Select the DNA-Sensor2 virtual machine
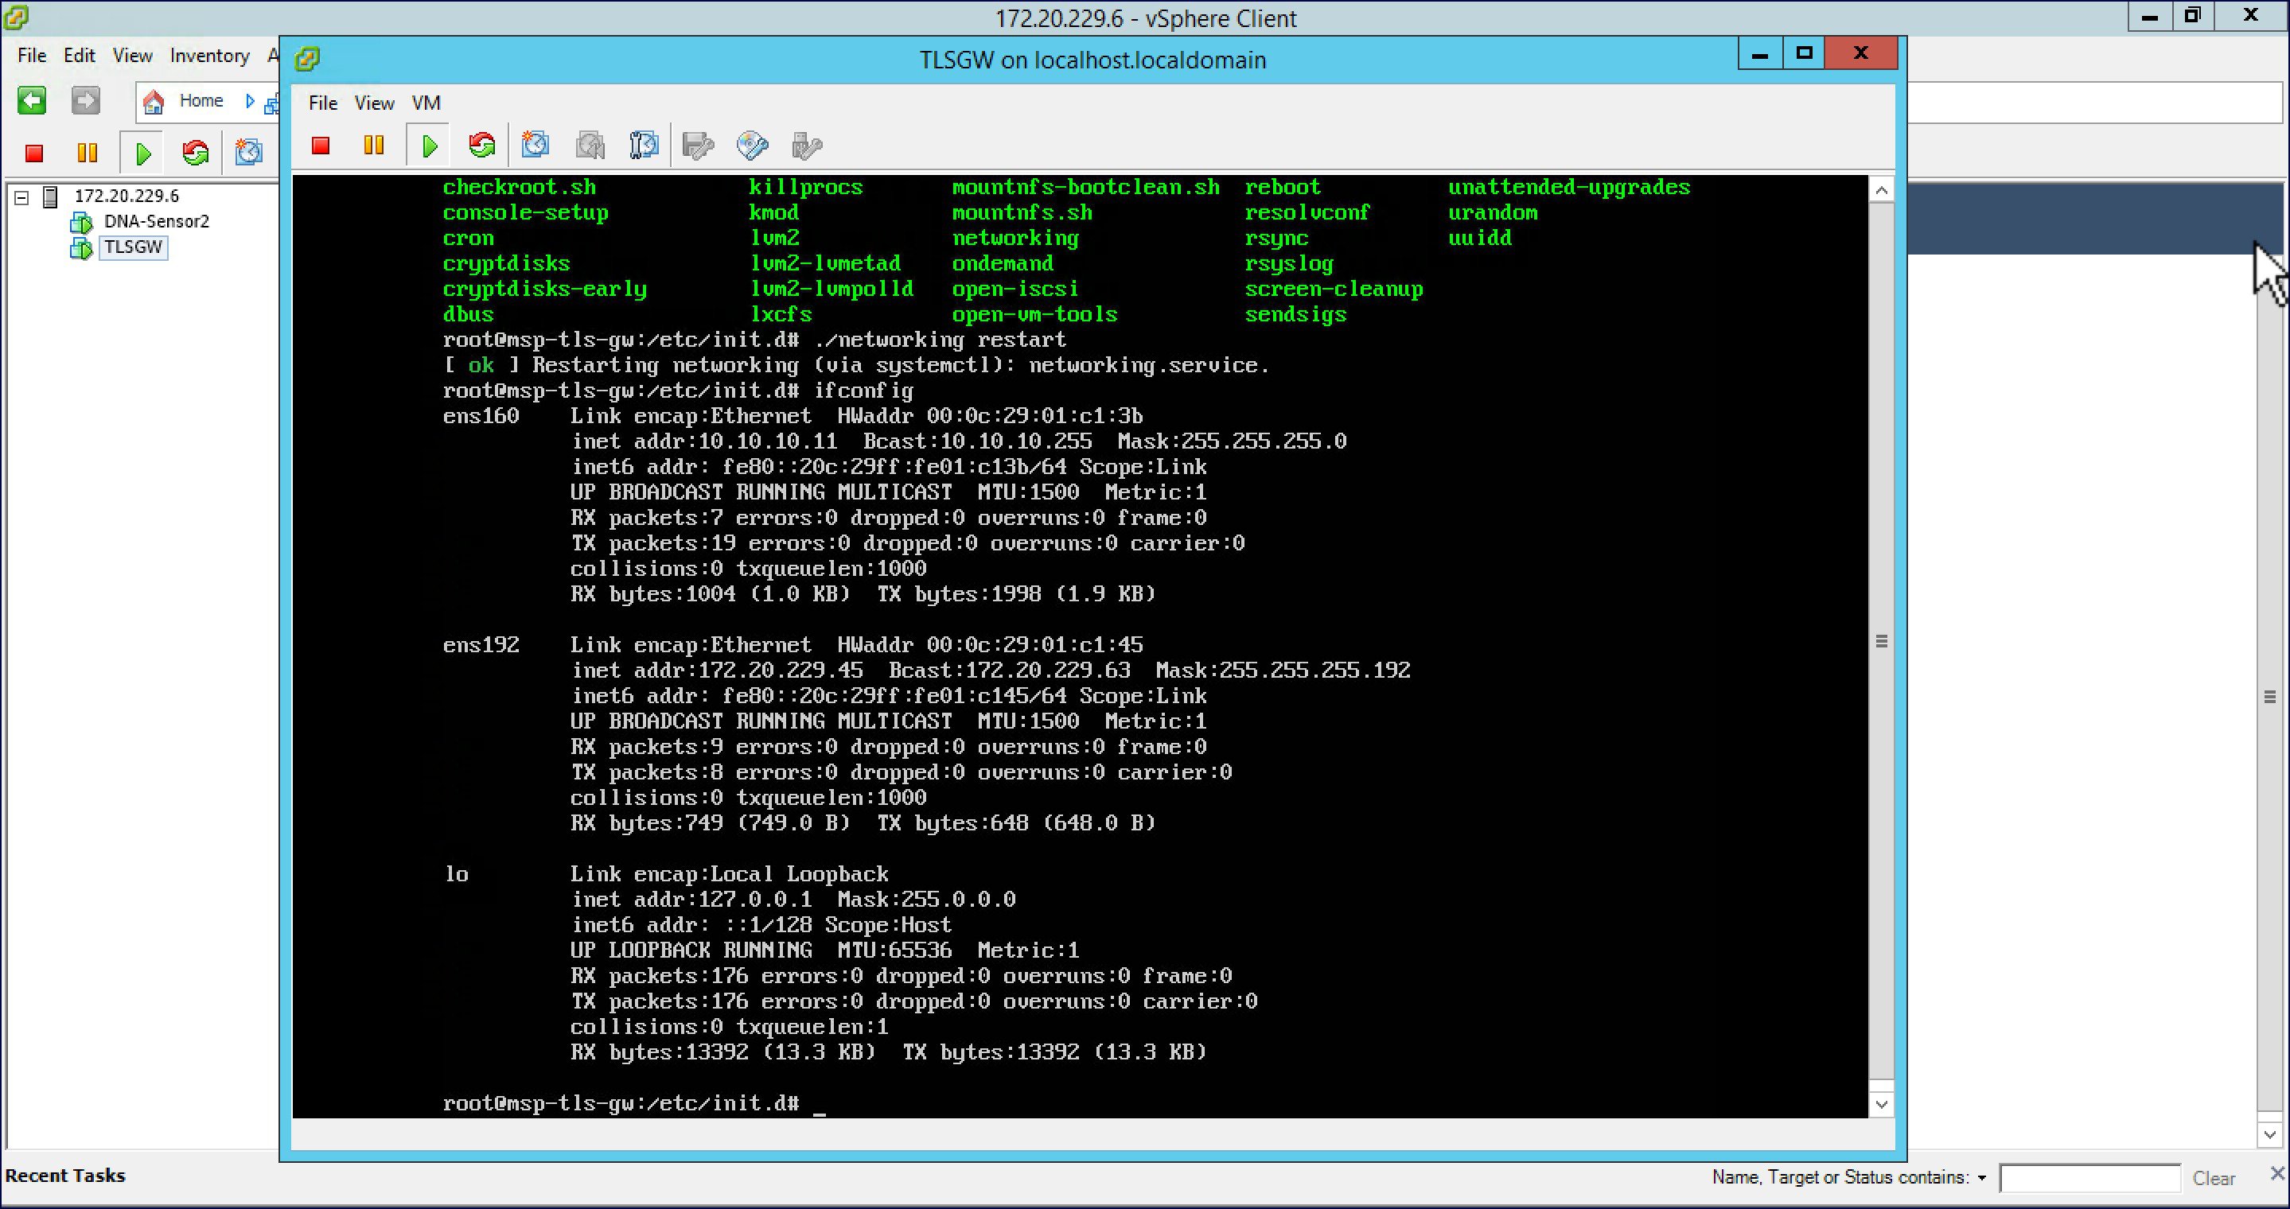 click(x=157, y=221)
